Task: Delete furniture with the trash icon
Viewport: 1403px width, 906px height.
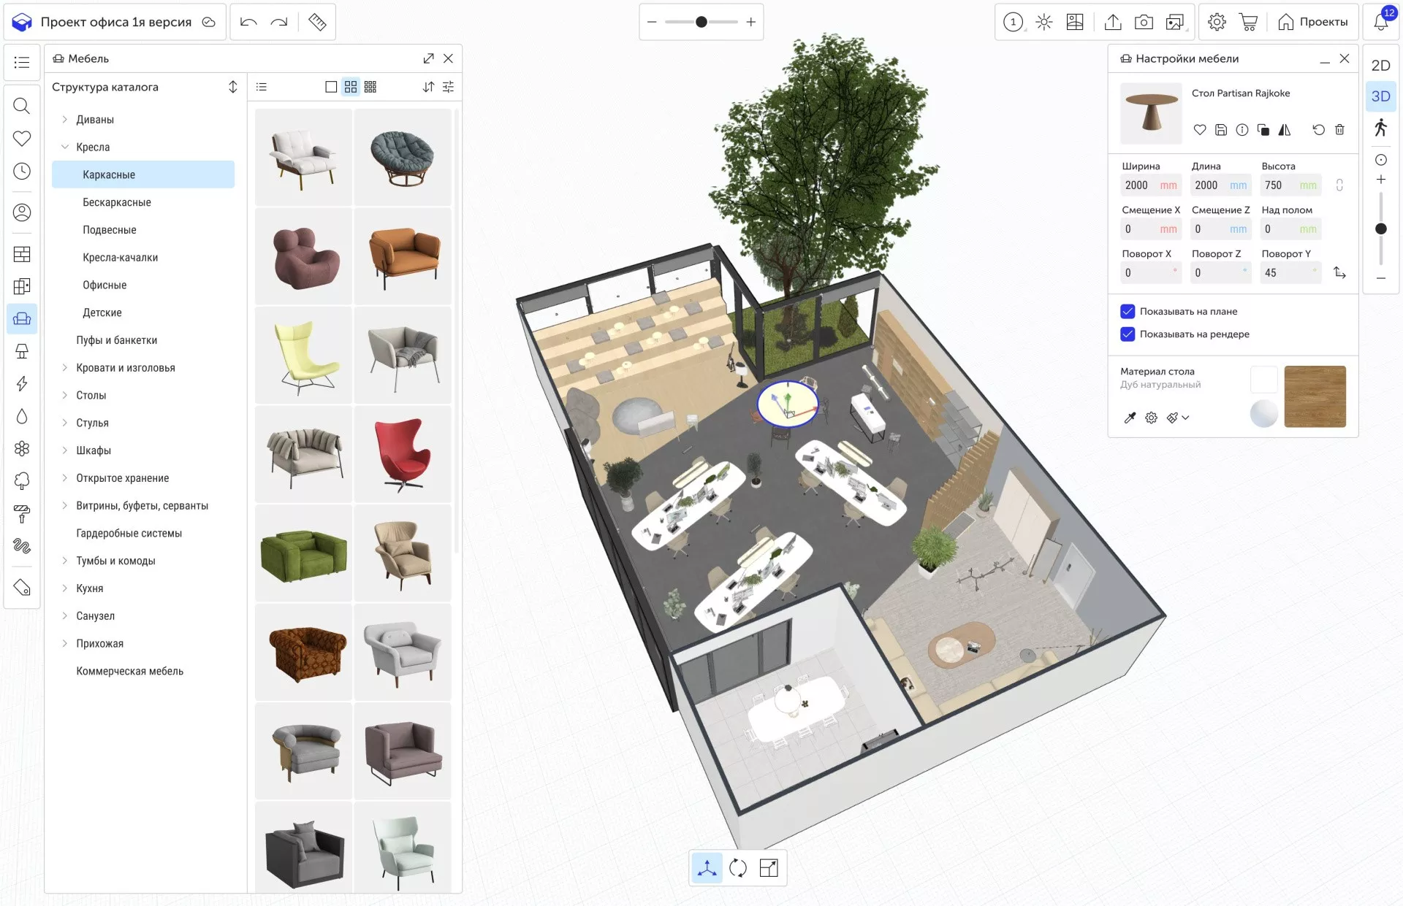Action: click(x=1339, y=129)
